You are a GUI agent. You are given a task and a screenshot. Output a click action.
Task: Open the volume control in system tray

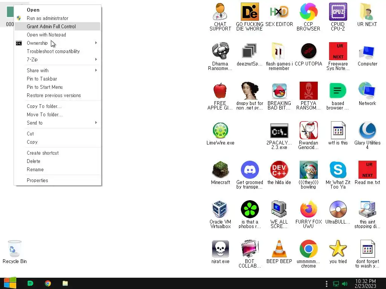click(x=345, y=284)
